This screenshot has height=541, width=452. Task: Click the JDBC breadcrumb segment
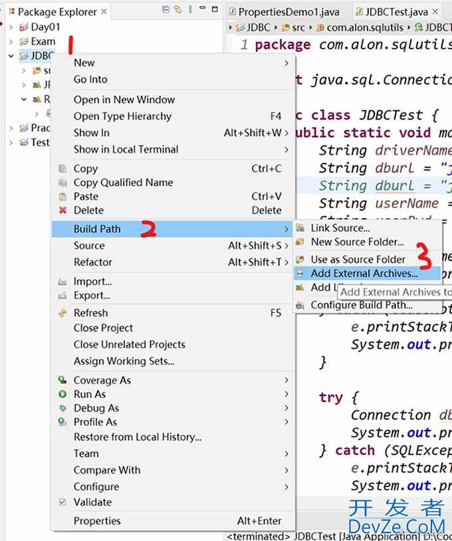(x=259, y=27)
